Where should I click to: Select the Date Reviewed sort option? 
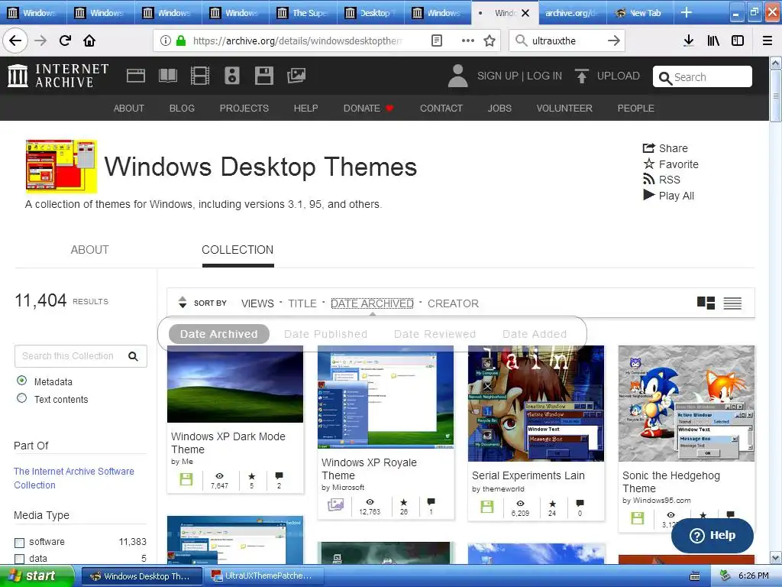coord(435,334)
